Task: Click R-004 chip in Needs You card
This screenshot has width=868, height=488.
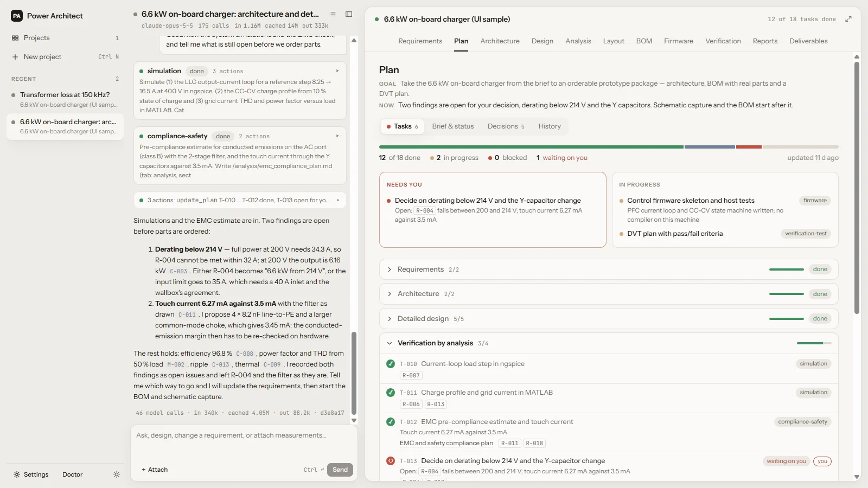Action: 425,210
